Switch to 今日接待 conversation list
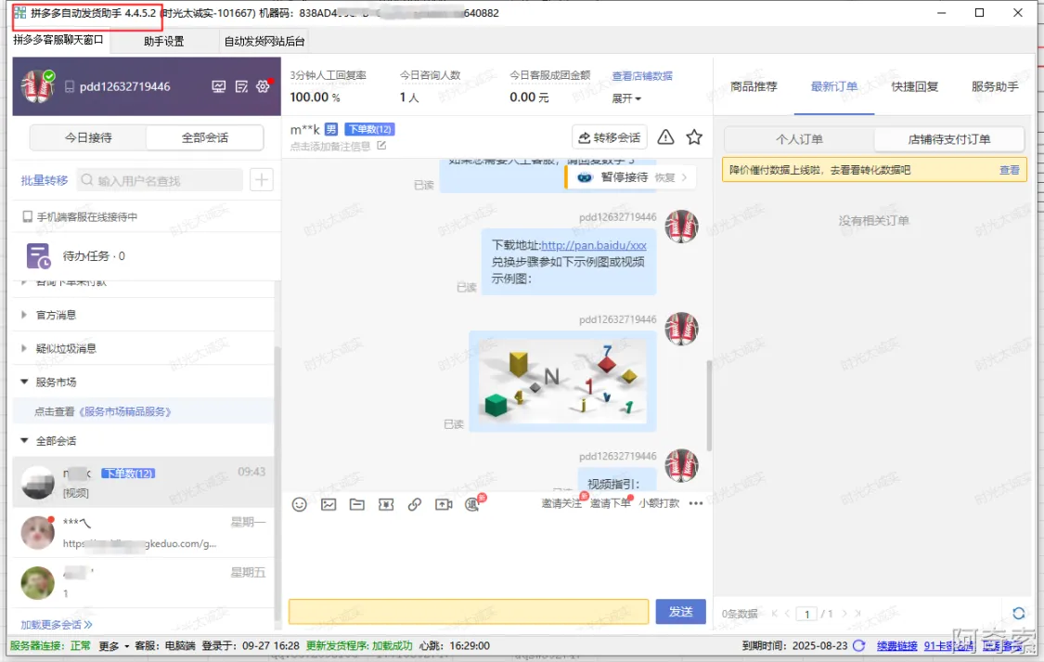Screen dimensions: 1044x662 (x=88, y=137)
